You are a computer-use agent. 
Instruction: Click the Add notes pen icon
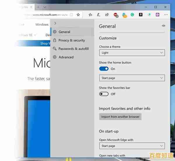pyautogui.click(x=99, y=15)
